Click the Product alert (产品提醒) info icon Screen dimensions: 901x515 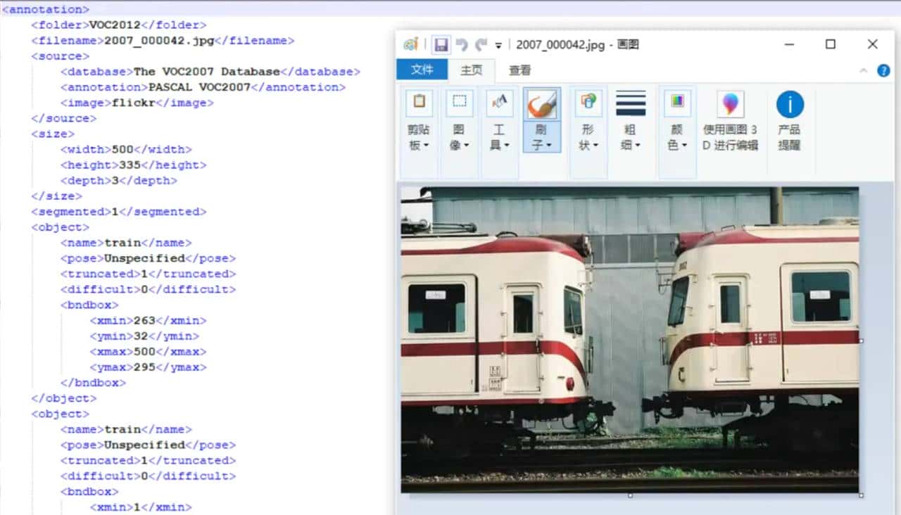click(789, 105)
